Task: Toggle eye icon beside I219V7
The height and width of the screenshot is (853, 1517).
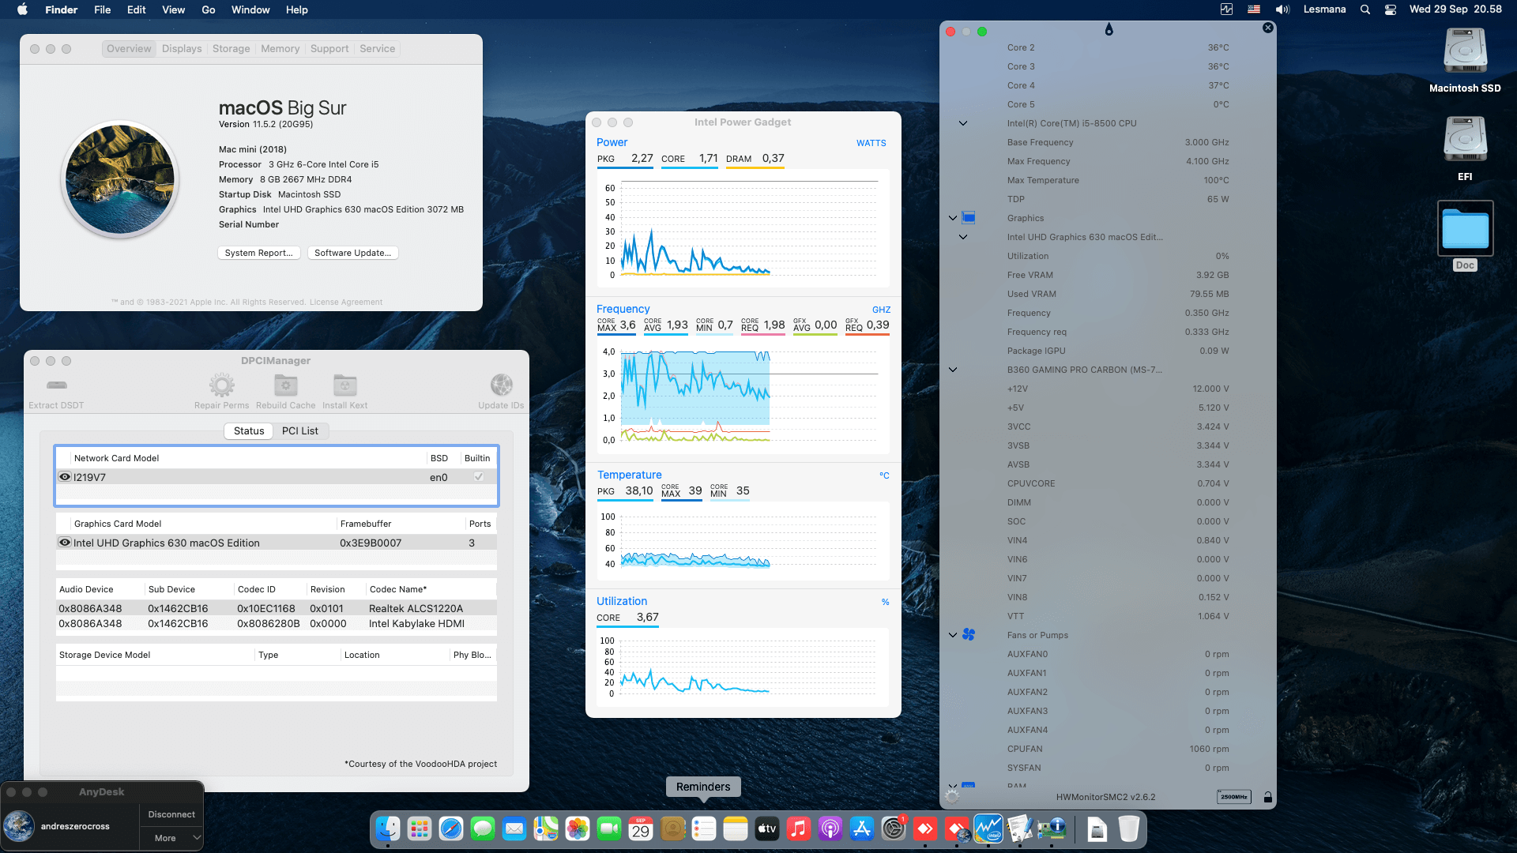Action: coord(65,477)
